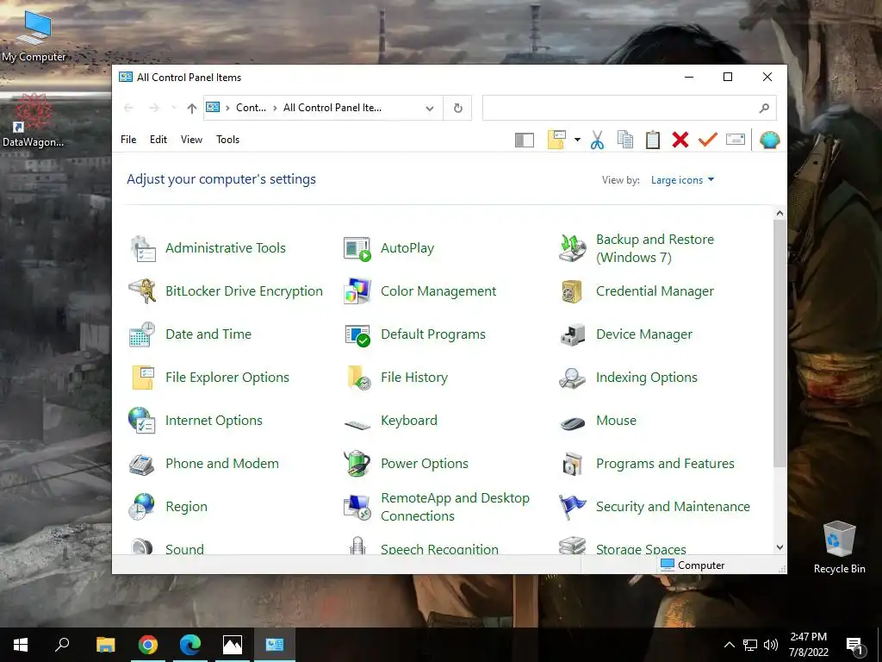Click the Cont... breadcrumb segment

[x=251, y=108]
